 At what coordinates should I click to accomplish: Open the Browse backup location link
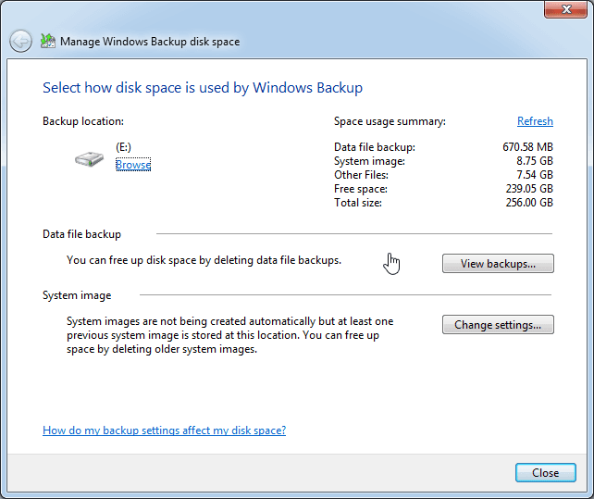coord(133,165)
